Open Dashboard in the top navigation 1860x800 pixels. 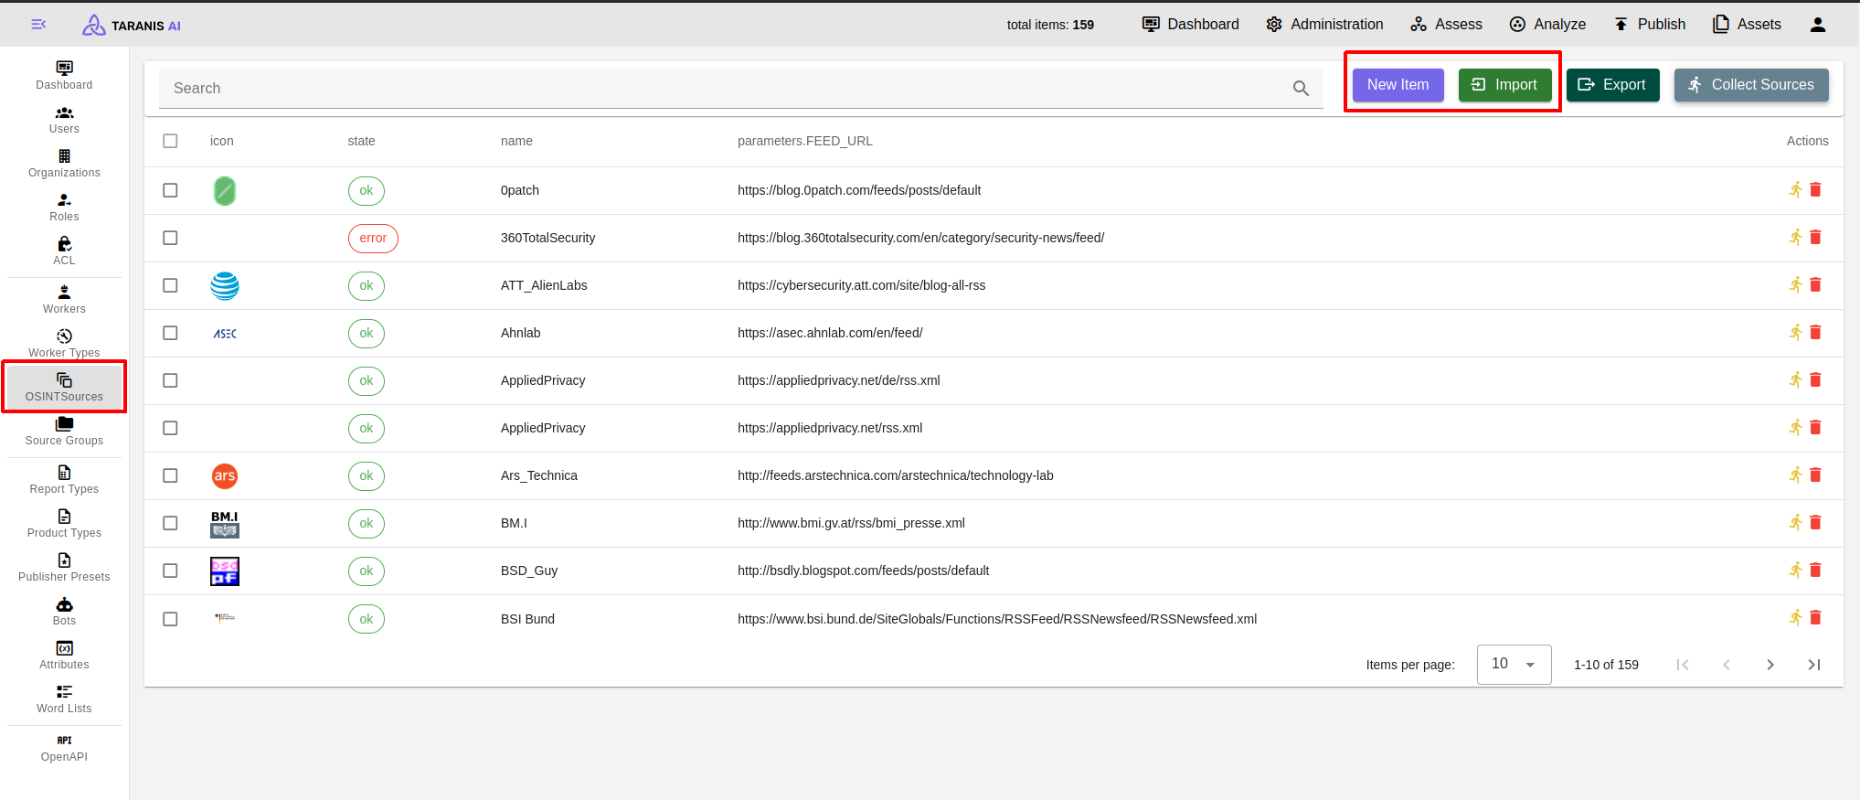[x=1191, y=25]
